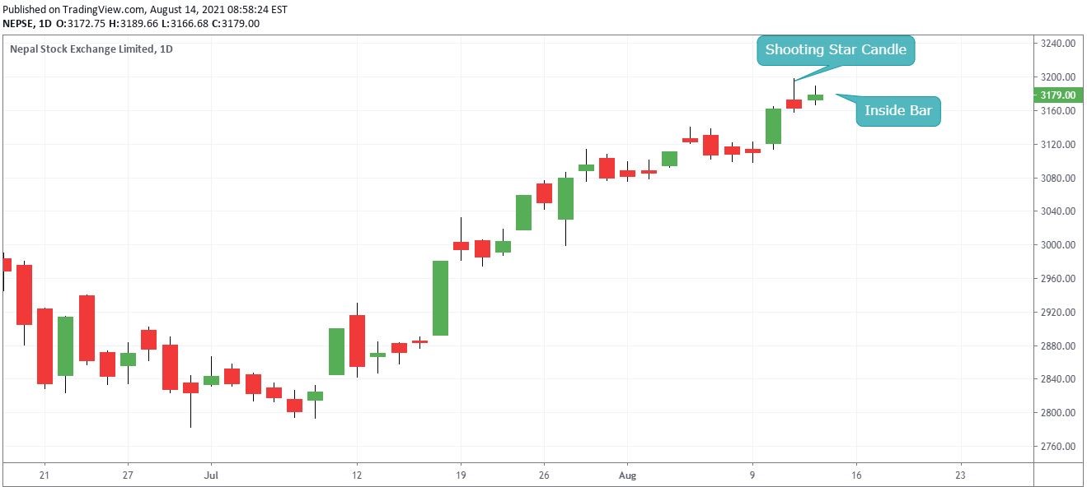The image size is (1087, 487).
Task: Click the 2760.00 price axis label
Action: 1057,447
